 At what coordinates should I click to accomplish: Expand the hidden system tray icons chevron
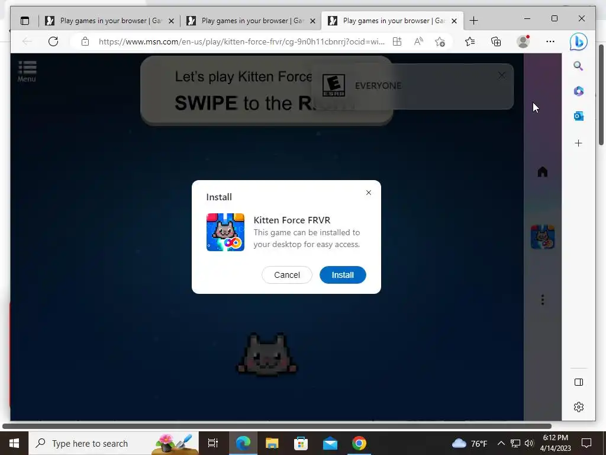(x=501, y=443)
